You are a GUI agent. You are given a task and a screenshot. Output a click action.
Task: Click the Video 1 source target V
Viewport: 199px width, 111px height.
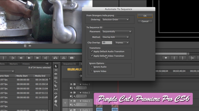click(65, 103)
